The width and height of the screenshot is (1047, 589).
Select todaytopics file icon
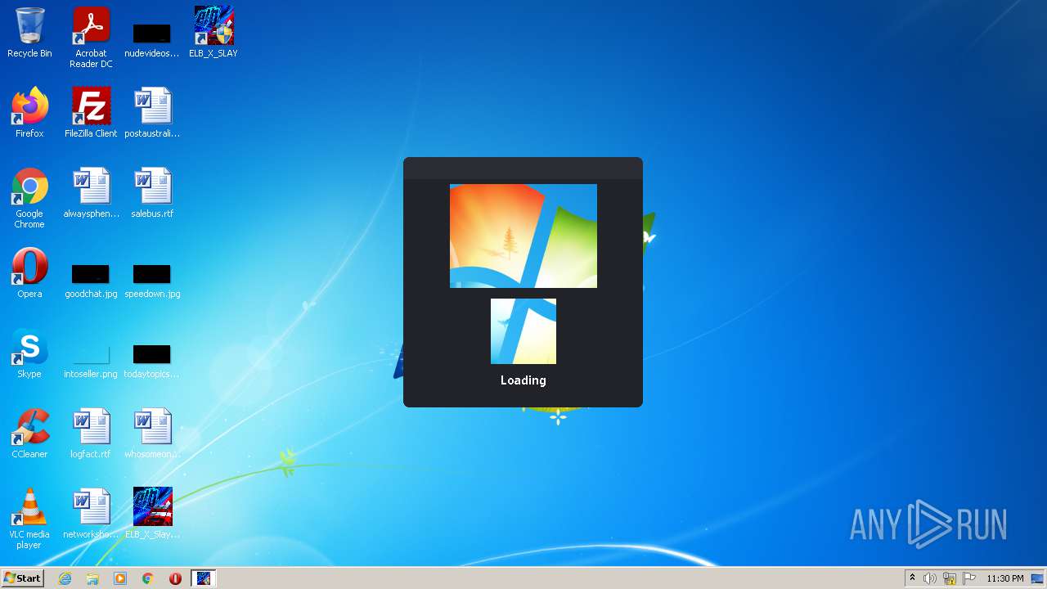click(x=152, y=361)
